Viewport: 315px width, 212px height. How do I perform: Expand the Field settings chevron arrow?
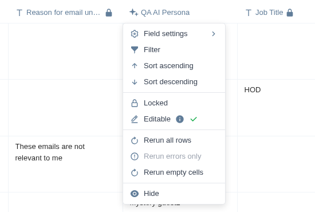pyautogui.click(x=214, y=34)
